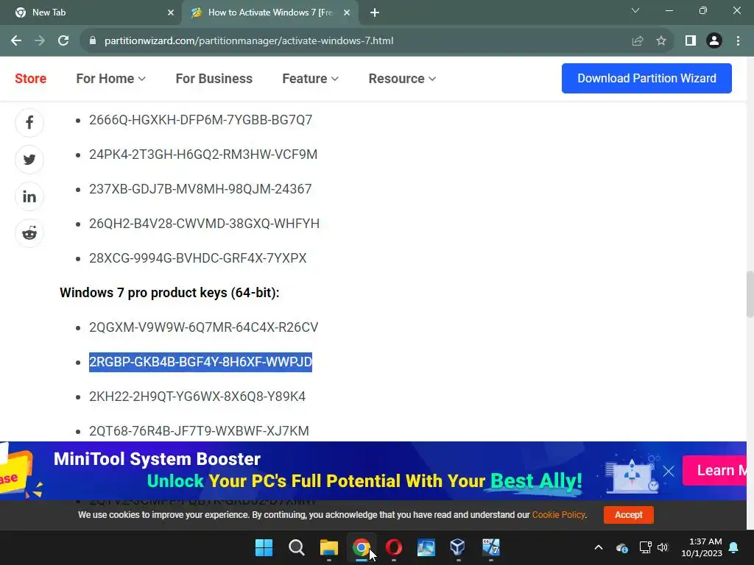754x565 pixels.
Task: Show hidden system tray icons
Action: [598, 547]
